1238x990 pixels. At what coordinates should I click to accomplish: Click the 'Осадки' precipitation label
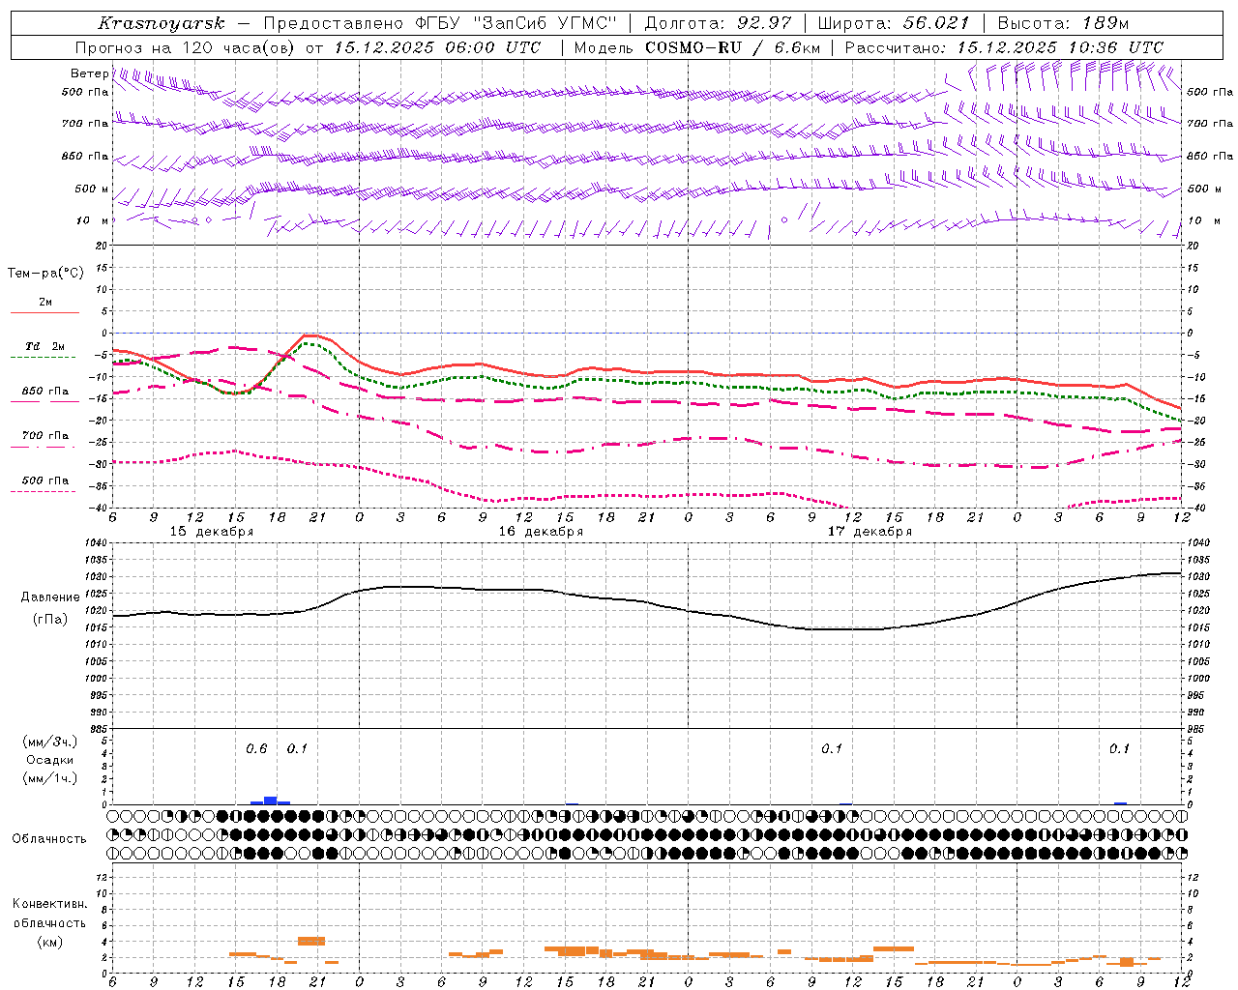point(49,760)
